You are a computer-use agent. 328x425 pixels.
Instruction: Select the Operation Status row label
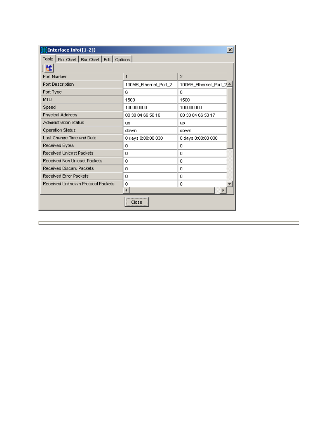pos(81,130)
